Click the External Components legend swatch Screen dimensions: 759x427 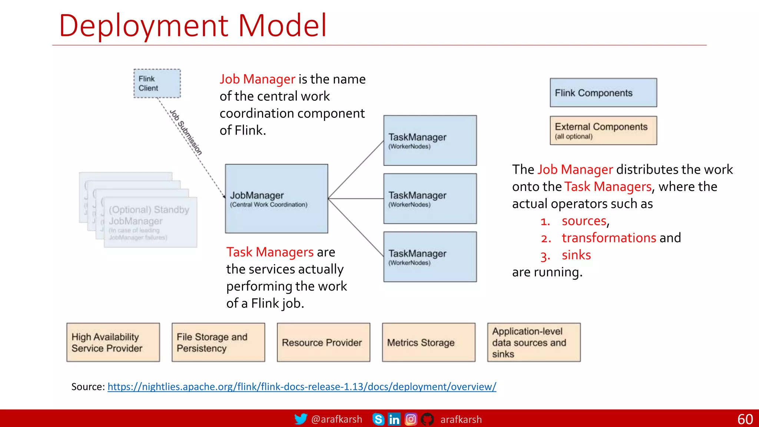[x=603, y=130]
